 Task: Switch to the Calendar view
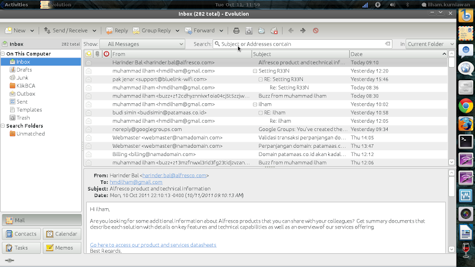(62, 234)
